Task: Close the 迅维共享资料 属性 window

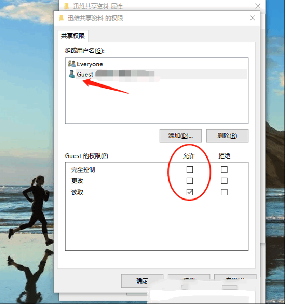Action: (x=257, y=6)
